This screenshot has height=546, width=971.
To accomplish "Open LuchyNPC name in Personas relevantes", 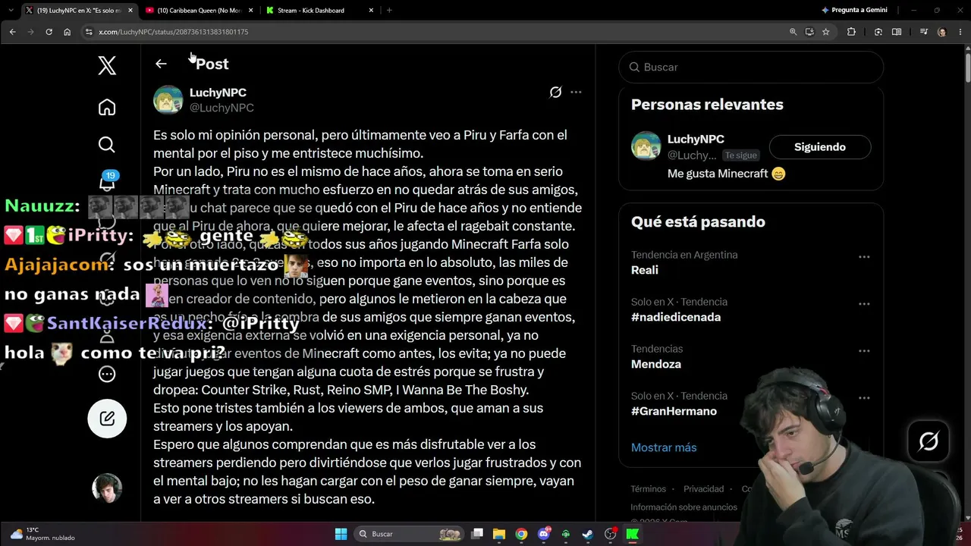I will point(696,139).
